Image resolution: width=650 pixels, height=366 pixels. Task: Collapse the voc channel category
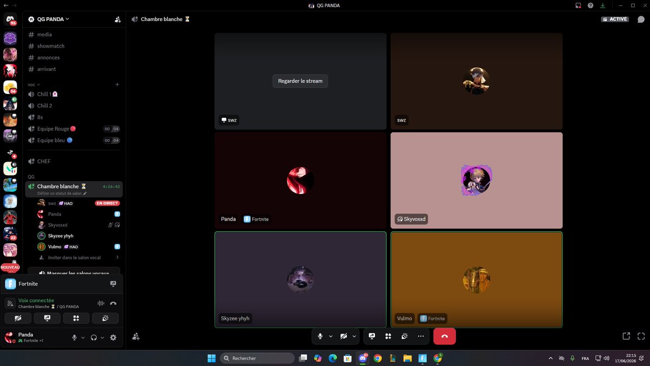[x=34, y=84]
